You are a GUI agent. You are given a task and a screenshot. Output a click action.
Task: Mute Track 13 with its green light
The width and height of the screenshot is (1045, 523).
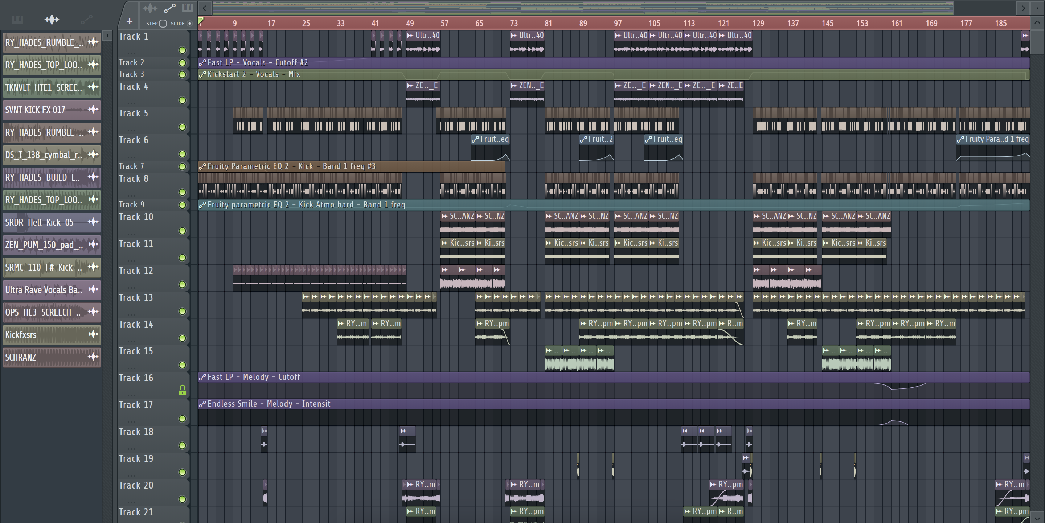(182, 311)
